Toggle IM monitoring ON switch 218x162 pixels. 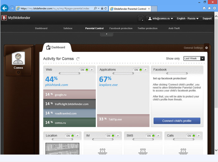coord(110,136)
